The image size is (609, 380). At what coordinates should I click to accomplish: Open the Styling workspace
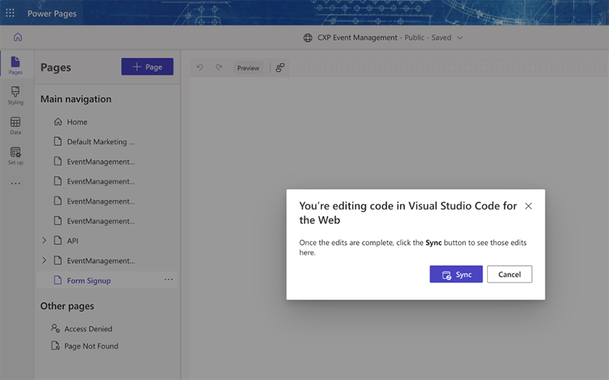16,95
